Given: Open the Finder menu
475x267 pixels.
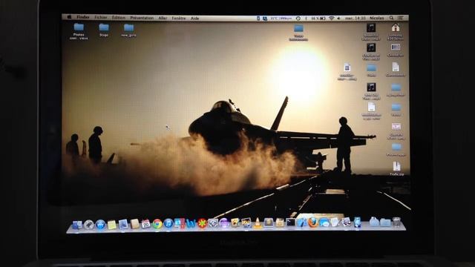Looking at the screenshot, I should coord(82,17).
